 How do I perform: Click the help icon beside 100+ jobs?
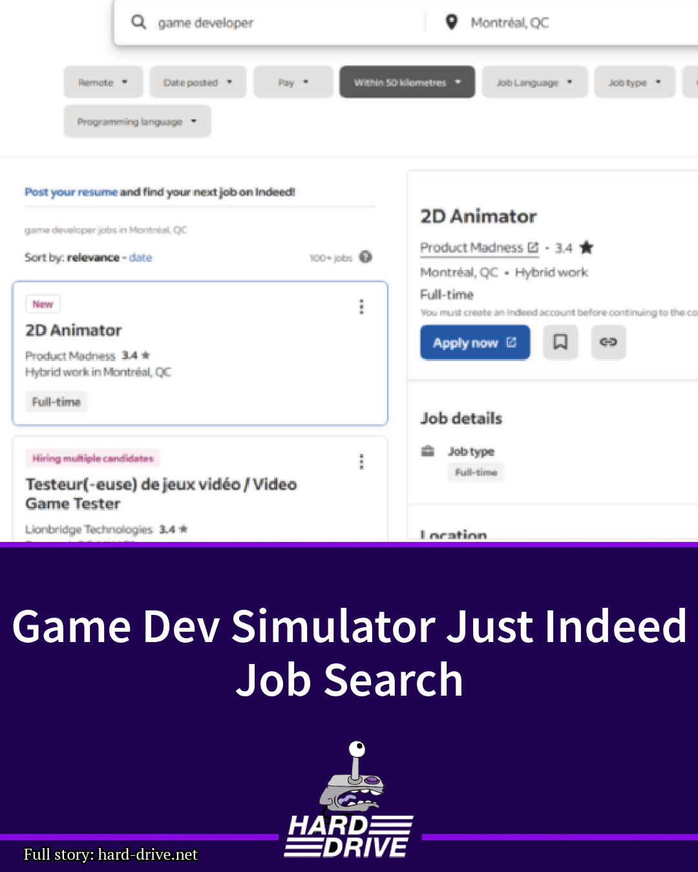[x=366, y=257]
